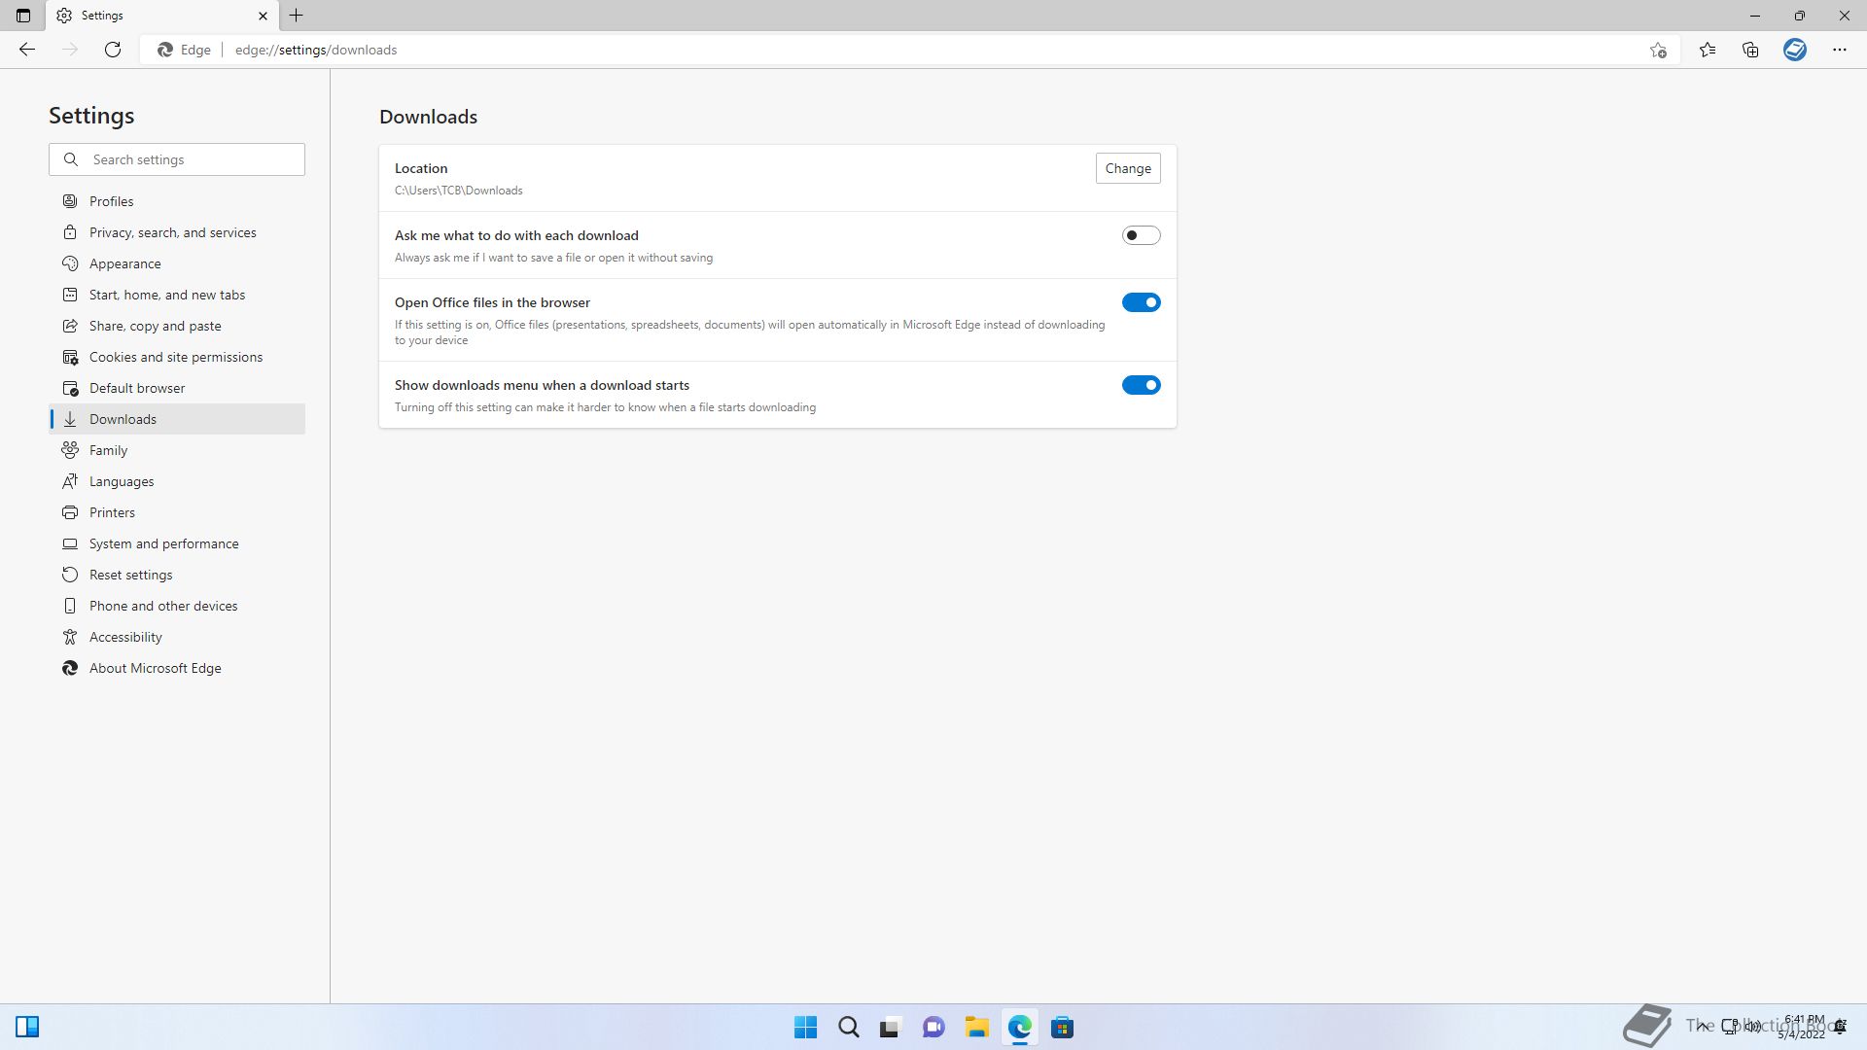Click the Printers icon in sidebar
The image size is (1867, 1050).
pyautogui.click(x=70, y=512)
